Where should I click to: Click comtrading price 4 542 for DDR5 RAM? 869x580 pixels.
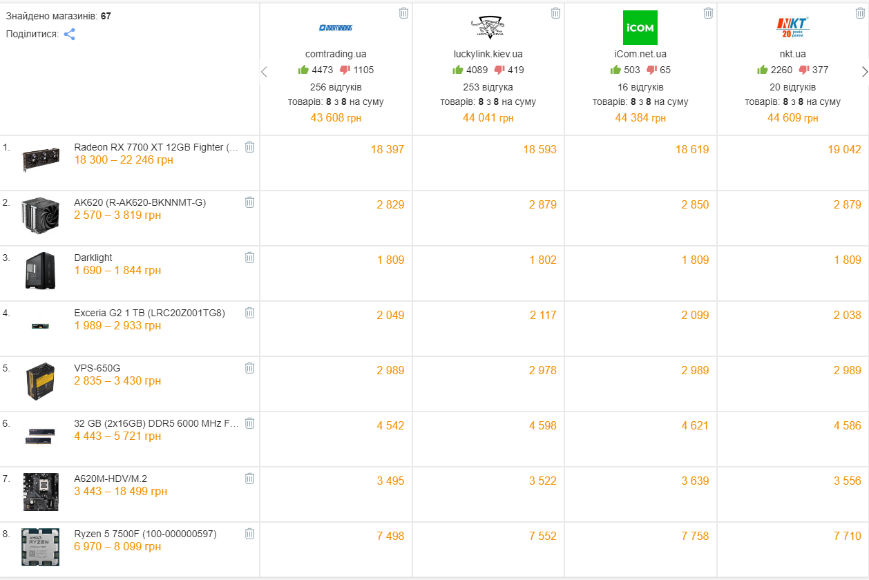coord(390,425)
